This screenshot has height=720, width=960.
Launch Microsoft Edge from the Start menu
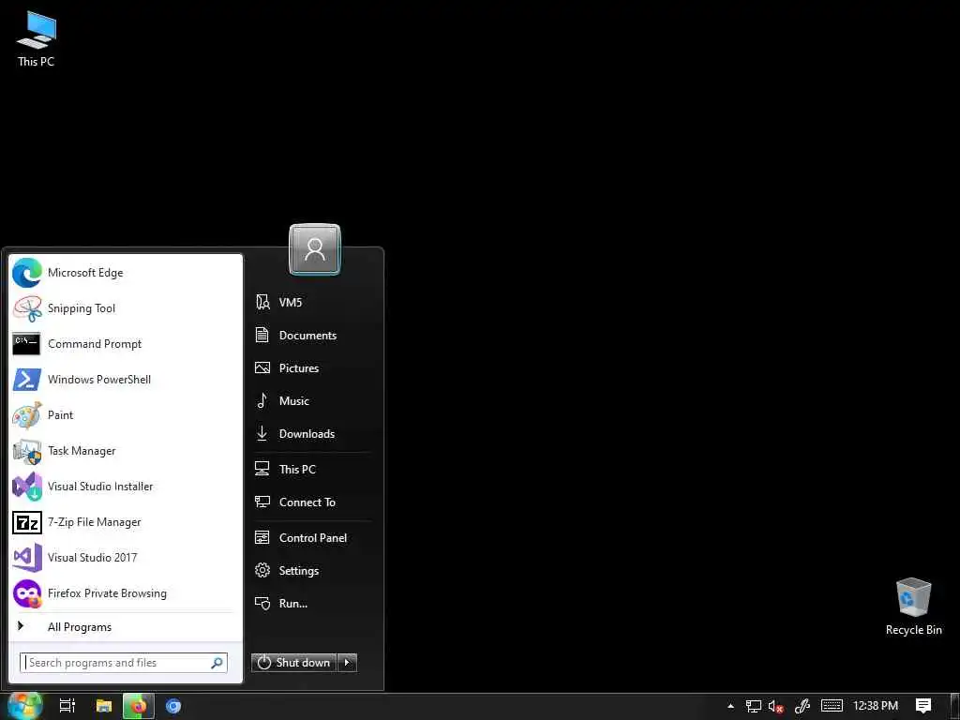pyautogui.click(x=127, y=273)
